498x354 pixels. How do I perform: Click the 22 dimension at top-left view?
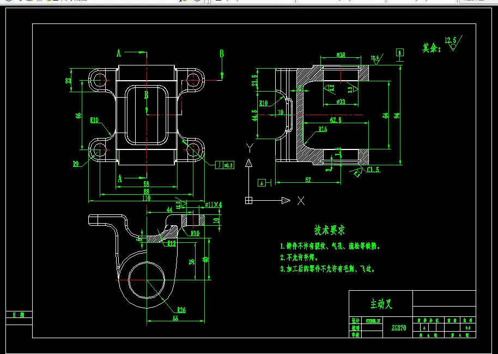point(68,80)
